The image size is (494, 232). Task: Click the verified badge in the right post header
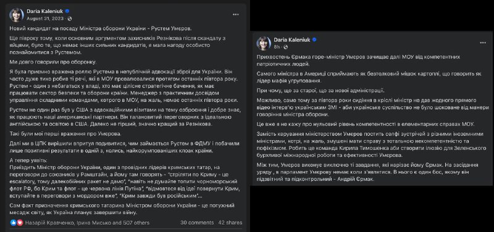[314, 39]
